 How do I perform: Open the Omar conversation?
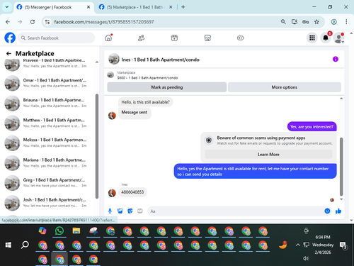[x=47, y=83]
